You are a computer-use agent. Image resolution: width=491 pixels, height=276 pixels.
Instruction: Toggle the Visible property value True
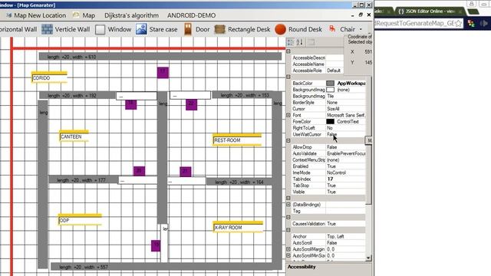(x=346, y=192)
